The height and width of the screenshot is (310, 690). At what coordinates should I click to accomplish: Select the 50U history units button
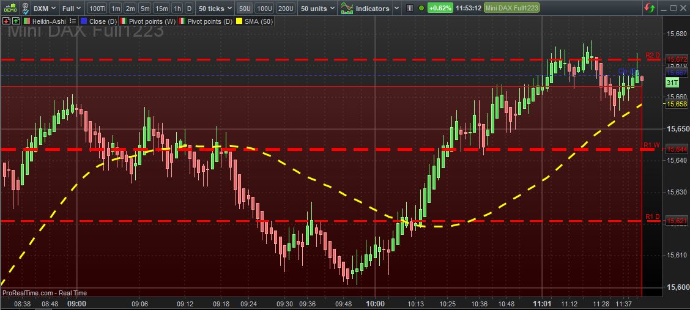pos(245,8)
